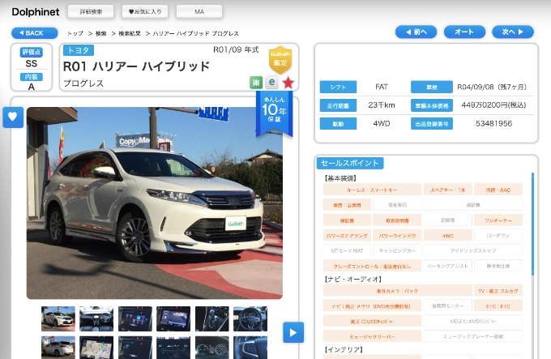Click the ローダウン tag
Viewport: 551px width, 359px height.
click(x=498, y=235)
